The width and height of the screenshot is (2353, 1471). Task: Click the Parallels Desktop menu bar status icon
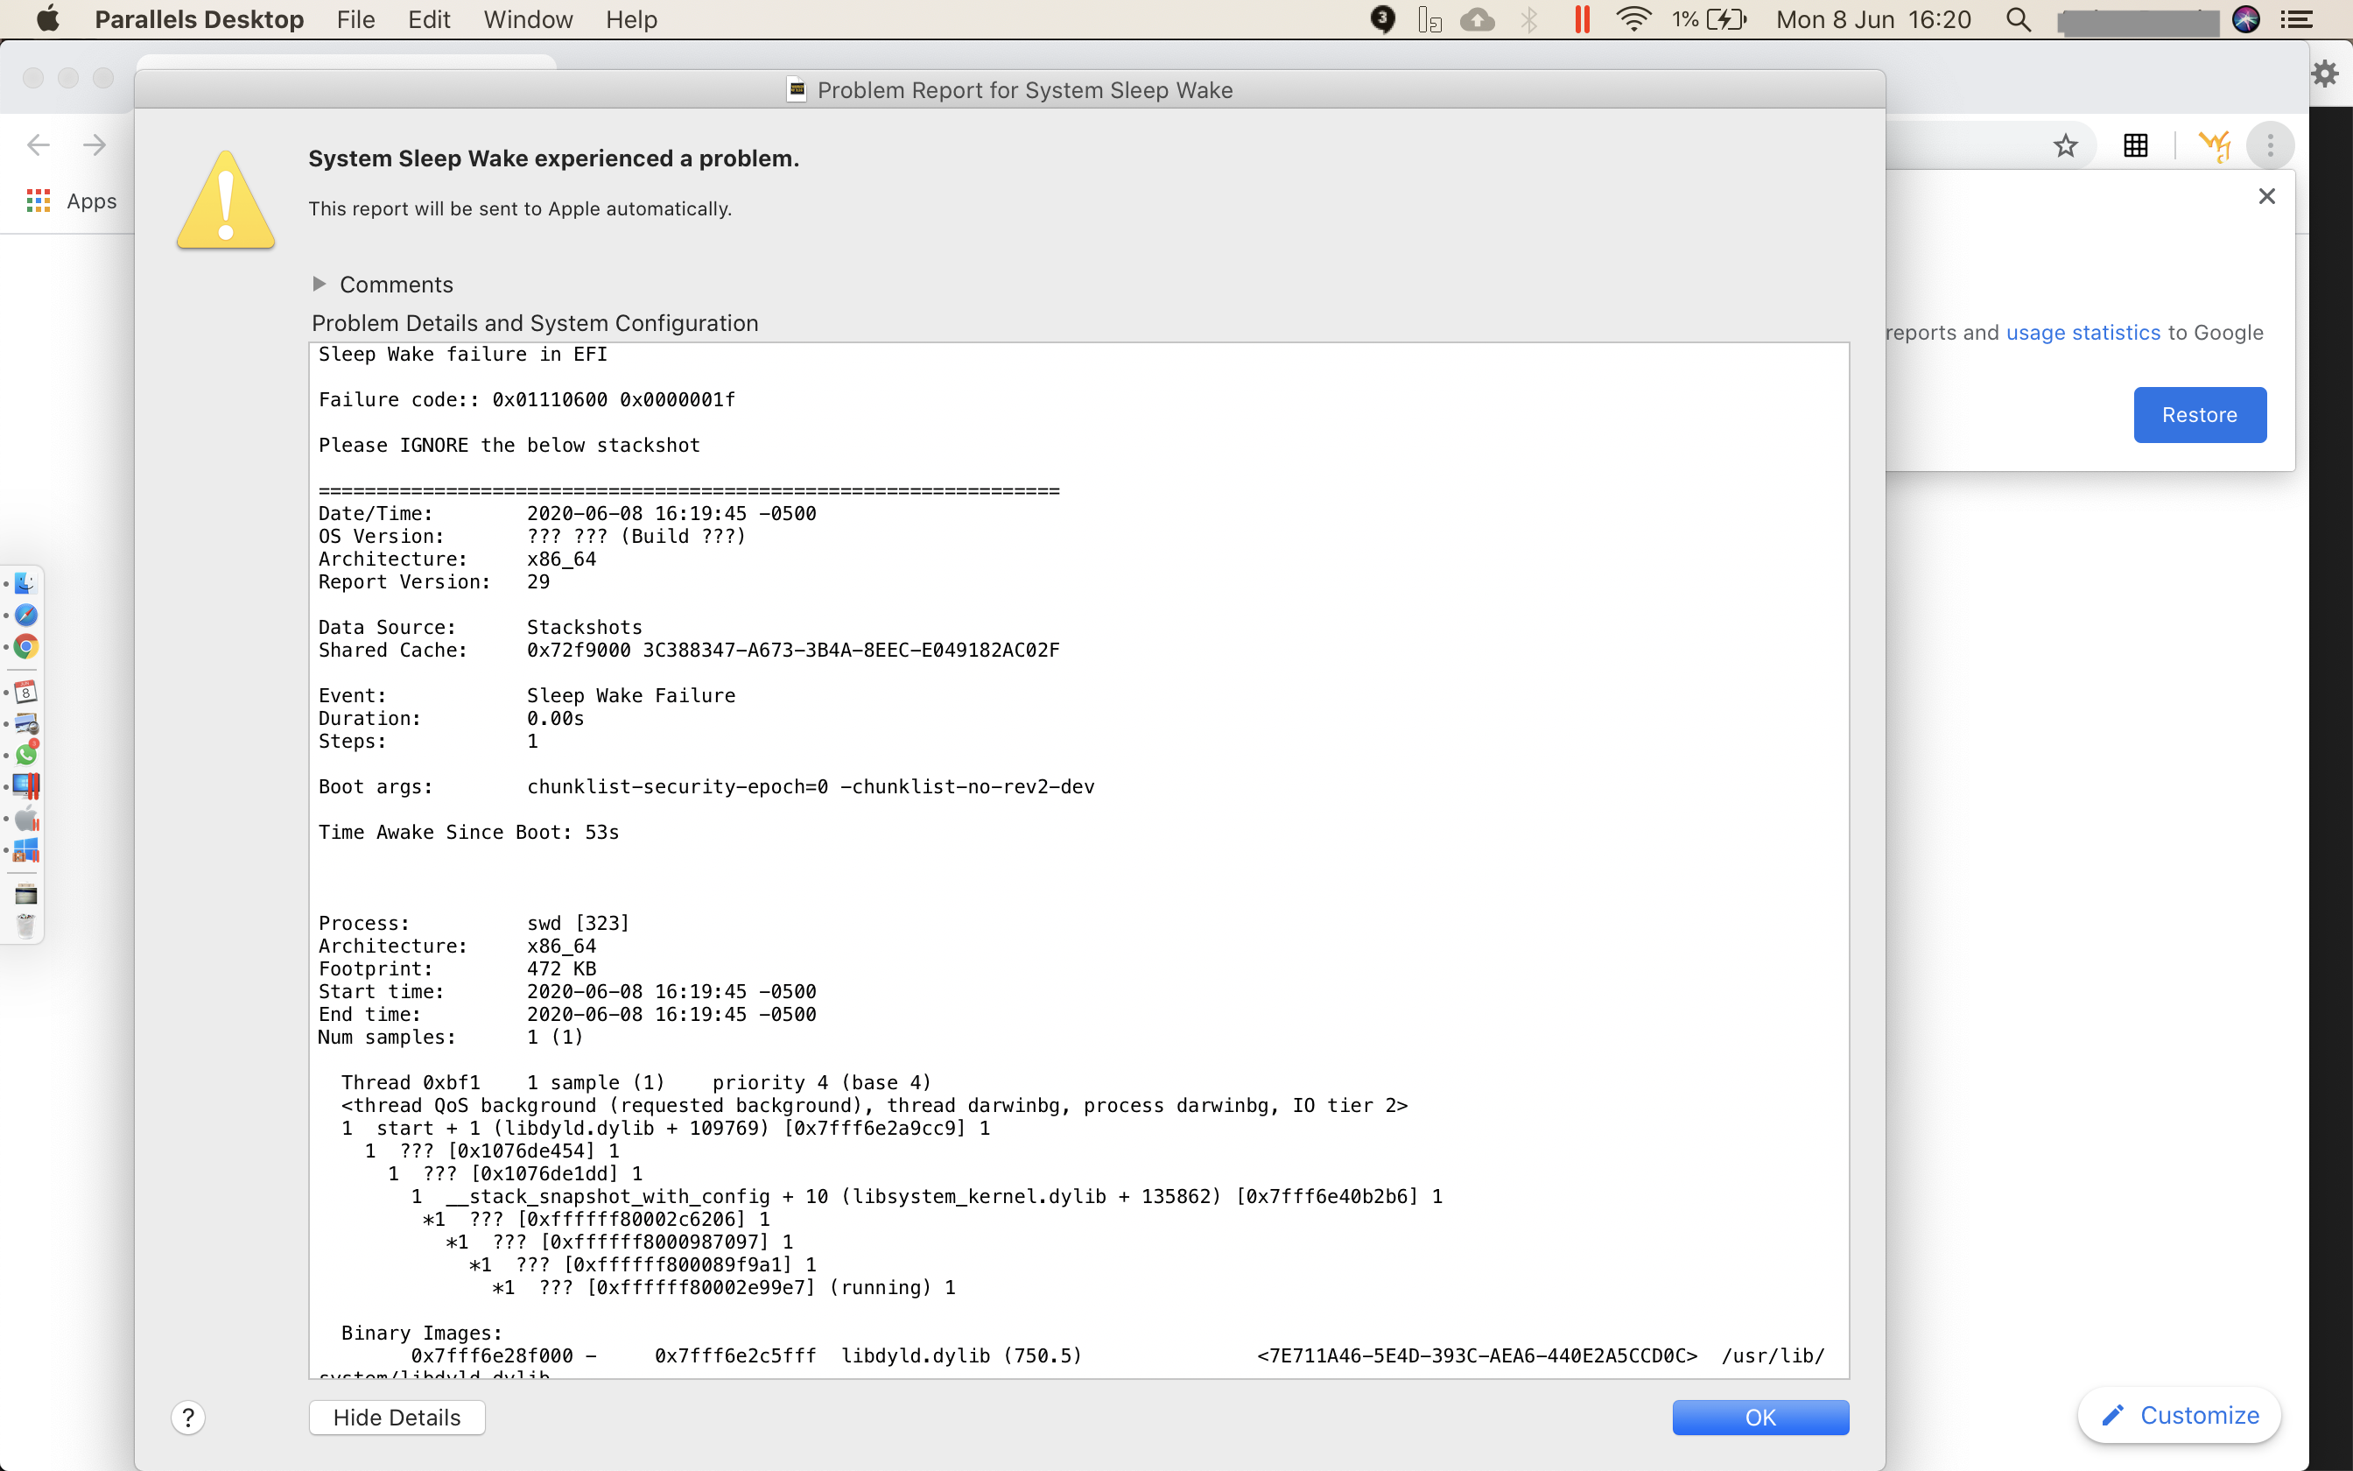point(1582,19)
